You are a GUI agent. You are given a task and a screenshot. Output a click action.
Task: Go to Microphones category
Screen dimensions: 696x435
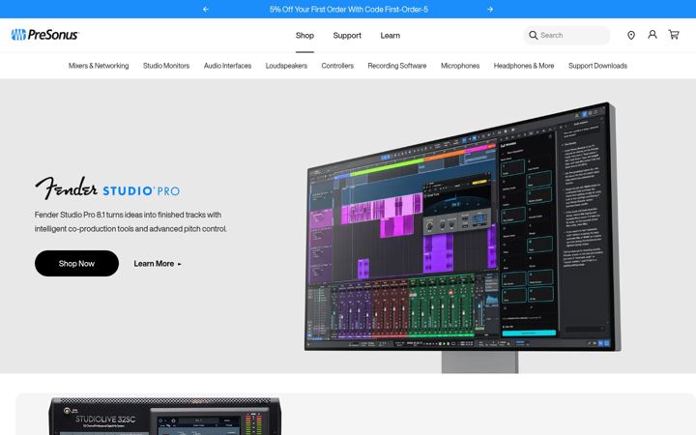coord(460,66)
